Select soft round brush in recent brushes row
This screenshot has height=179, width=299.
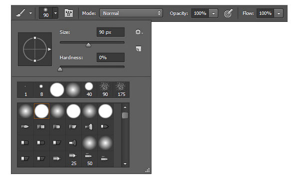[x=73, y=90]
